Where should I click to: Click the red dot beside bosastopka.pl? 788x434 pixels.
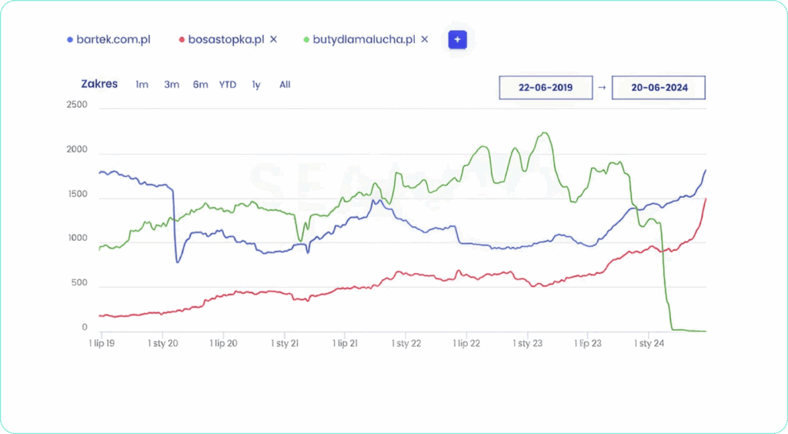pyautogui.click(x=182, y=39)
